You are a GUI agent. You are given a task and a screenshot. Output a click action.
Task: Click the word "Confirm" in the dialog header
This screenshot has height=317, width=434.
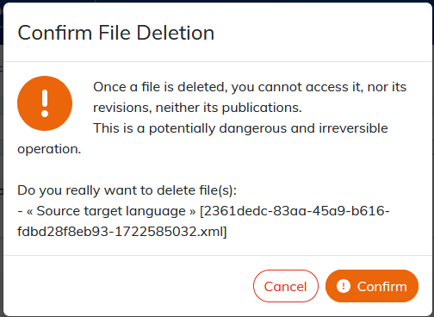[x=55, y=33]
